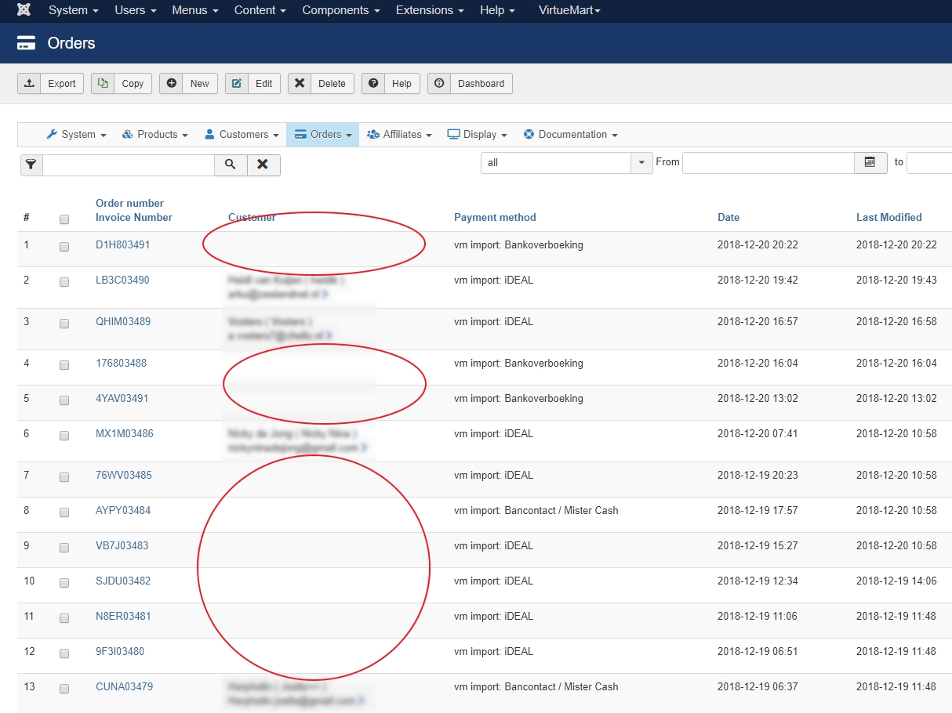Toggle the select-all checkbox in header
The width and height of the screenshot is (952, 713).
(x=64, y=219)
